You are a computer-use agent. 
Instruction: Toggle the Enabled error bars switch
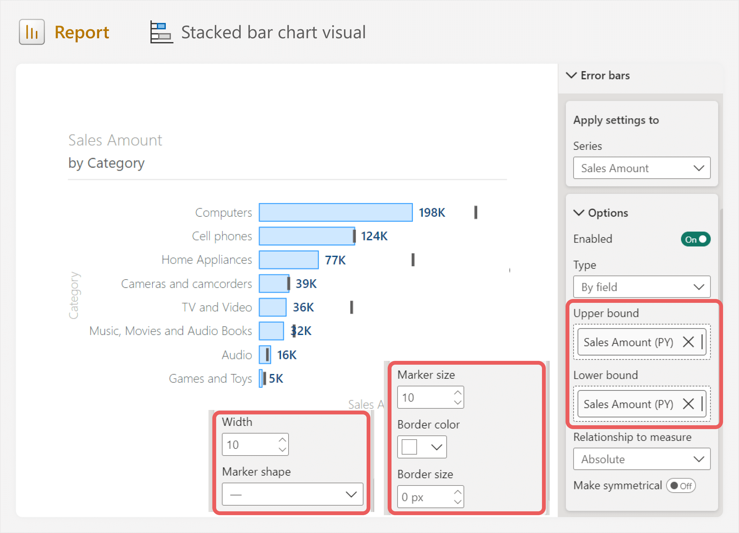[695, 239]
